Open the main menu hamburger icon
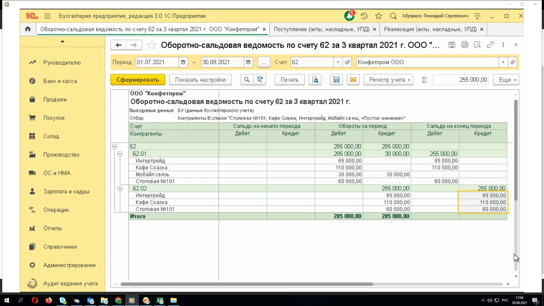544x306 pixels. click(x=47, y=16)
